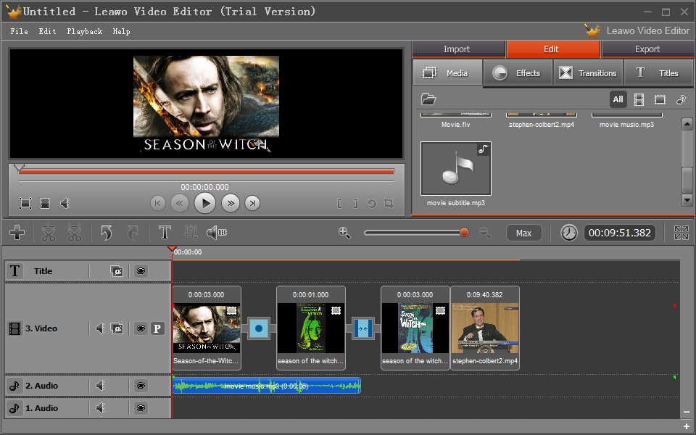Toggle the Title track lock icon
This screenshot has width=696, height=435.
[117, 270]
